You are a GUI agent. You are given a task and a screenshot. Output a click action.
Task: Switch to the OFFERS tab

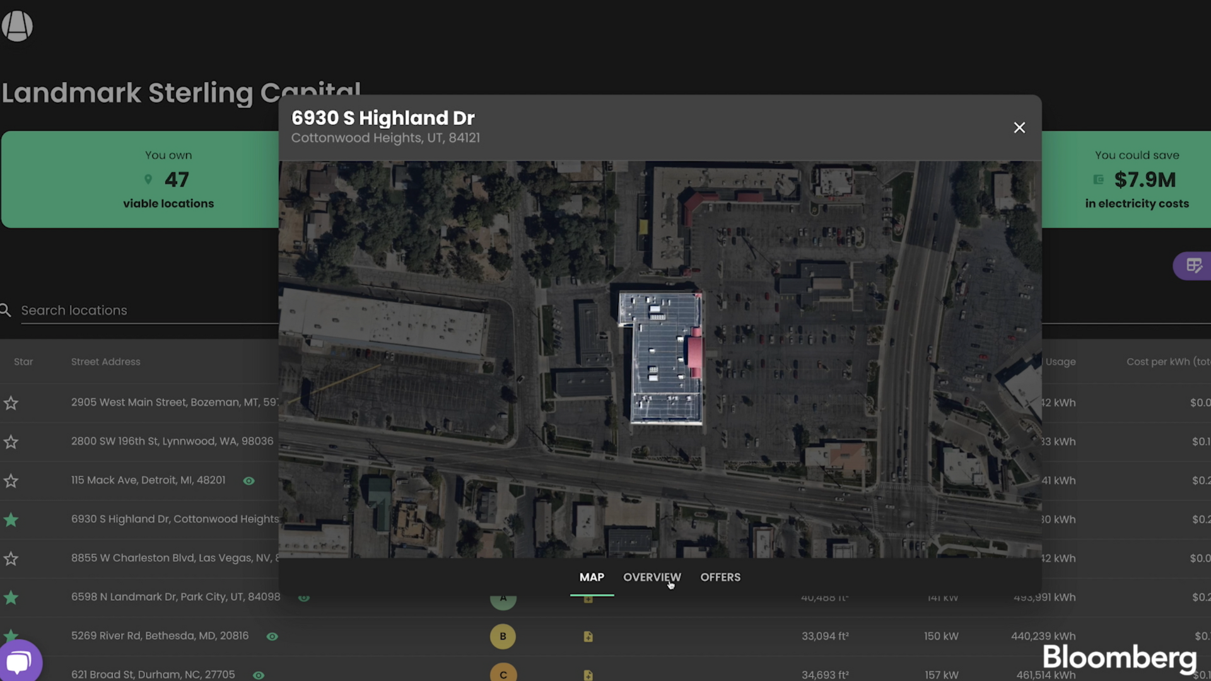pyautogui.click(x=720, y=577)
